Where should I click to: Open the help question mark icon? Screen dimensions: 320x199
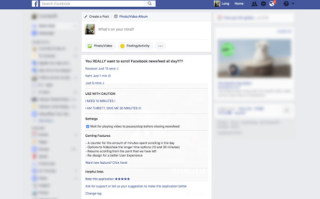tap(286, 4)
